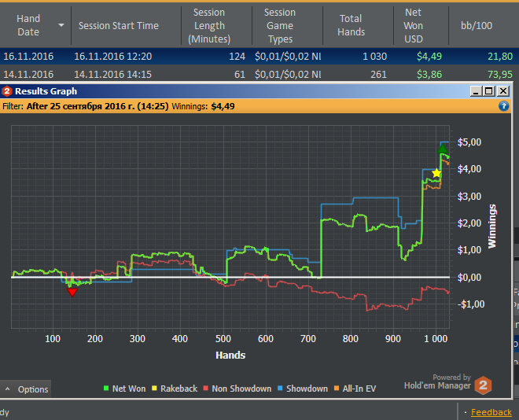Click the red downward triangle marker

[72, 292]
